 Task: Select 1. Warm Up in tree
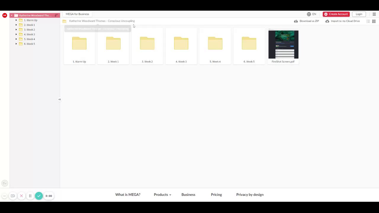point(30,20)
